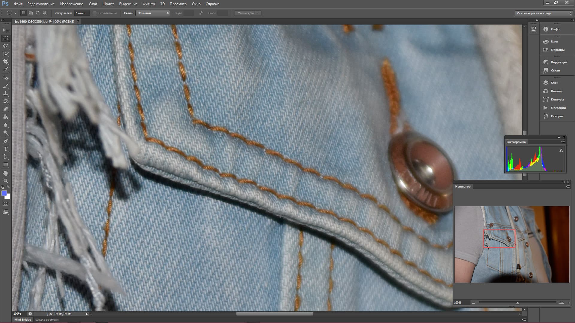The image size is (575, 323).
Task: Click the Уточн. край button
Action: (x=247, y=13)
